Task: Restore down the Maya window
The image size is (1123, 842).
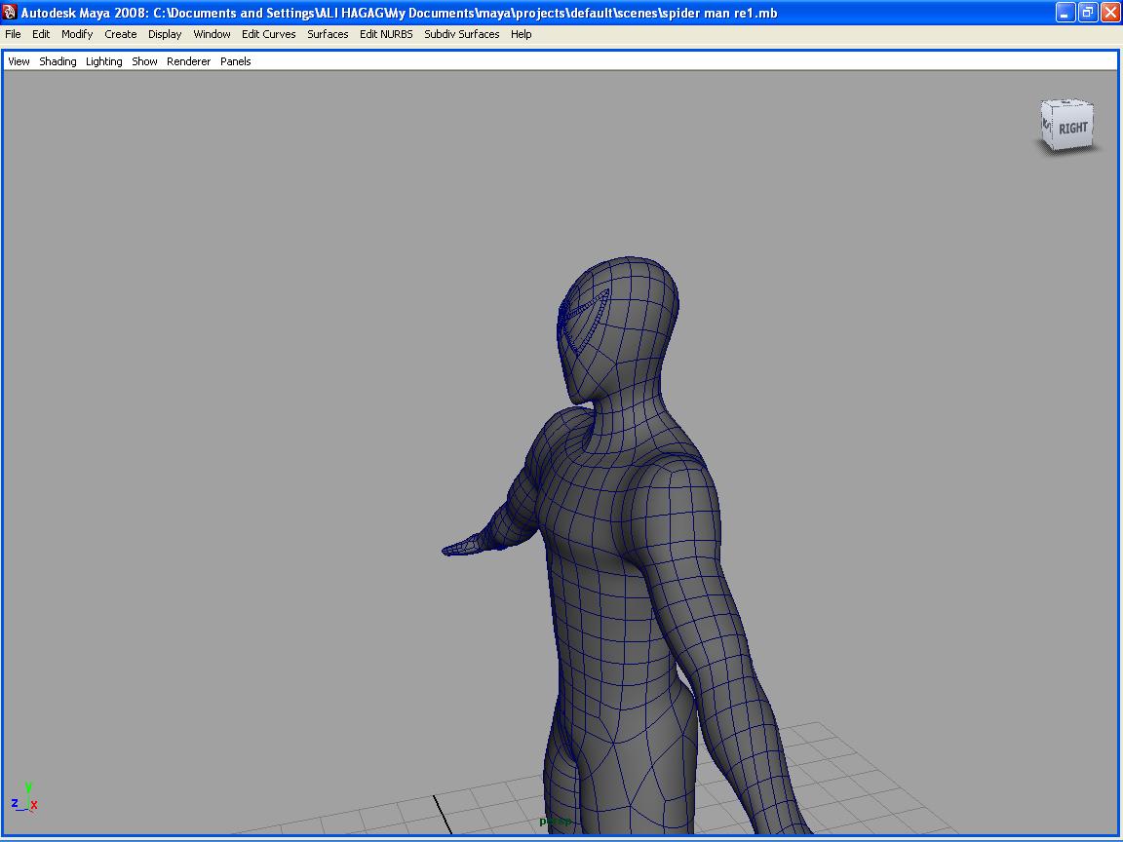Action: (x=1087, y=12)
